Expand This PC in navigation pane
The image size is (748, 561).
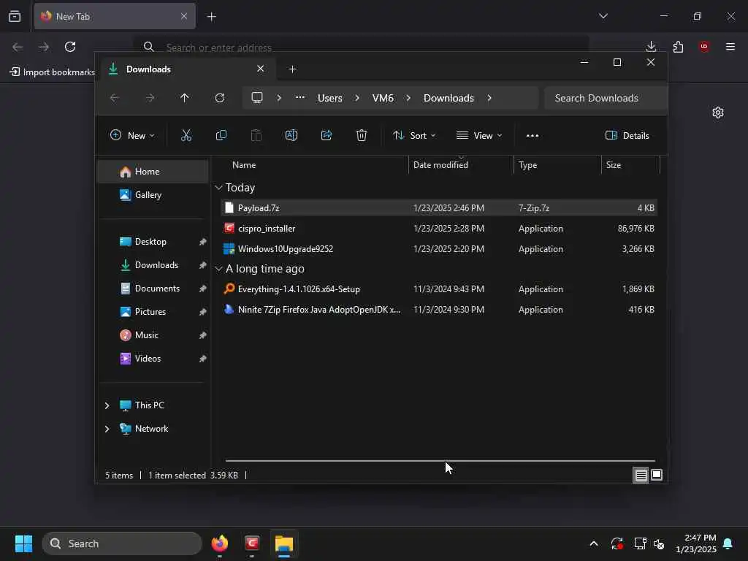[x=107, y=405]
